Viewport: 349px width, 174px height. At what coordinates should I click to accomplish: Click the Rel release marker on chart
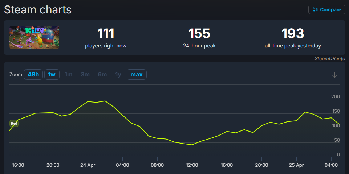point(14,123)
